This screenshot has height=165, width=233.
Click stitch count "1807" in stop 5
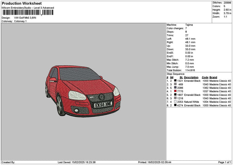(x=180, y=95)
